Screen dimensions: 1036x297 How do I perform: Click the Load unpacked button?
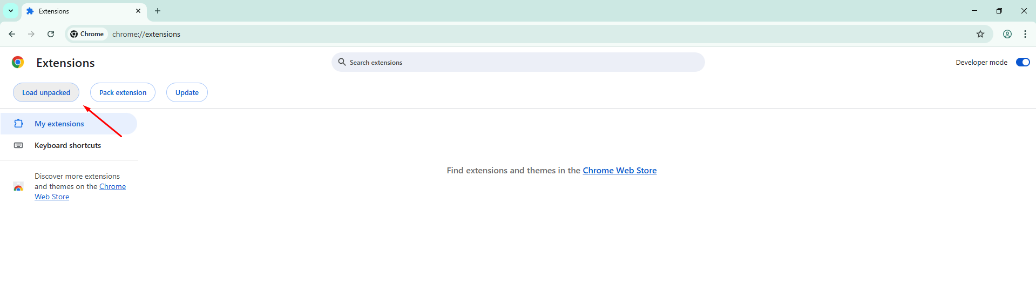[x=46, y=92]
